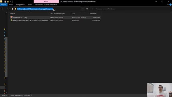Viewport: 172px width, 97px height.
Task: Click the navigation pane scrollbar thumb
Action: (x=6, y=57)
